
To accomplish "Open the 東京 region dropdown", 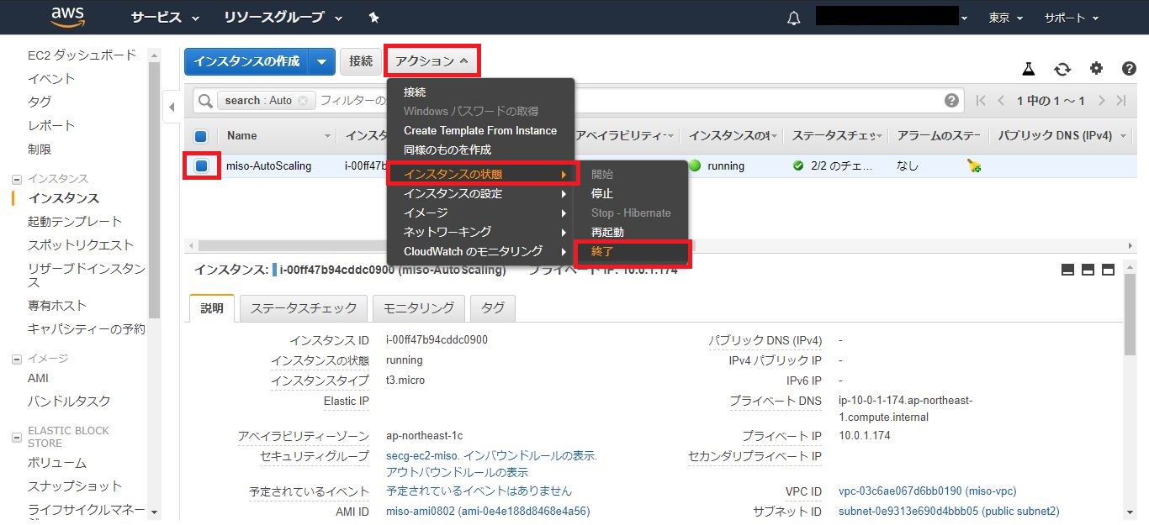I will pos(1006,18).
